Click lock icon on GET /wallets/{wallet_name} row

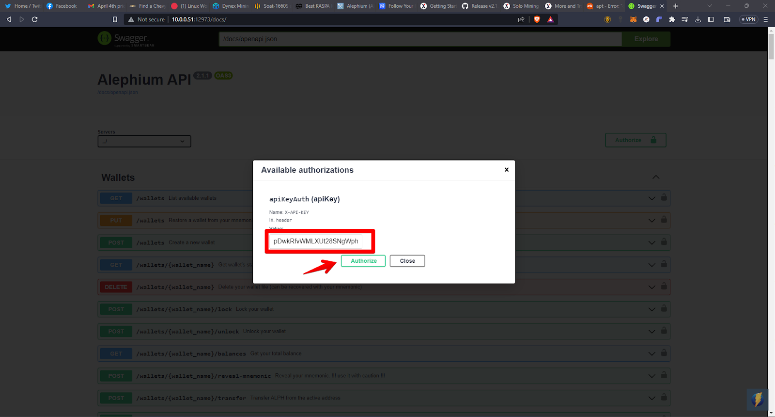[x=664, y=264]
